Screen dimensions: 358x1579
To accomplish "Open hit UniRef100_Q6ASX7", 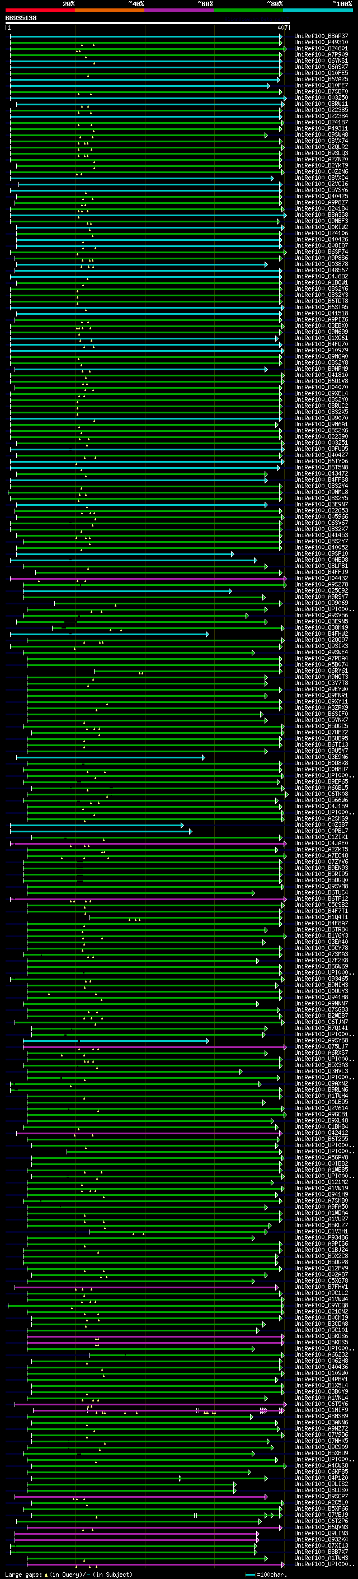I will click(321, 67).
